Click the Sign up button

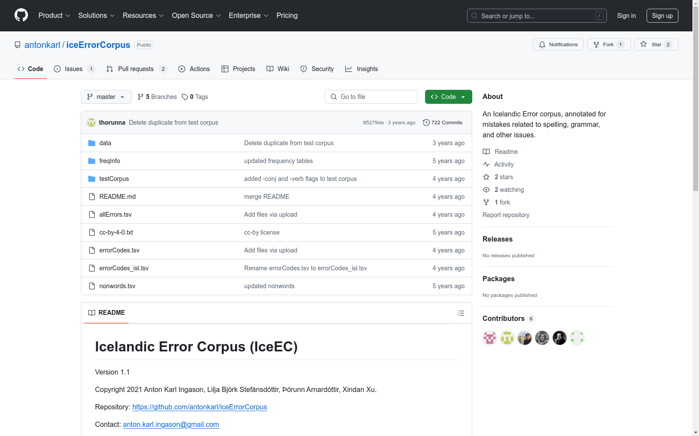(x=662, y=16)
